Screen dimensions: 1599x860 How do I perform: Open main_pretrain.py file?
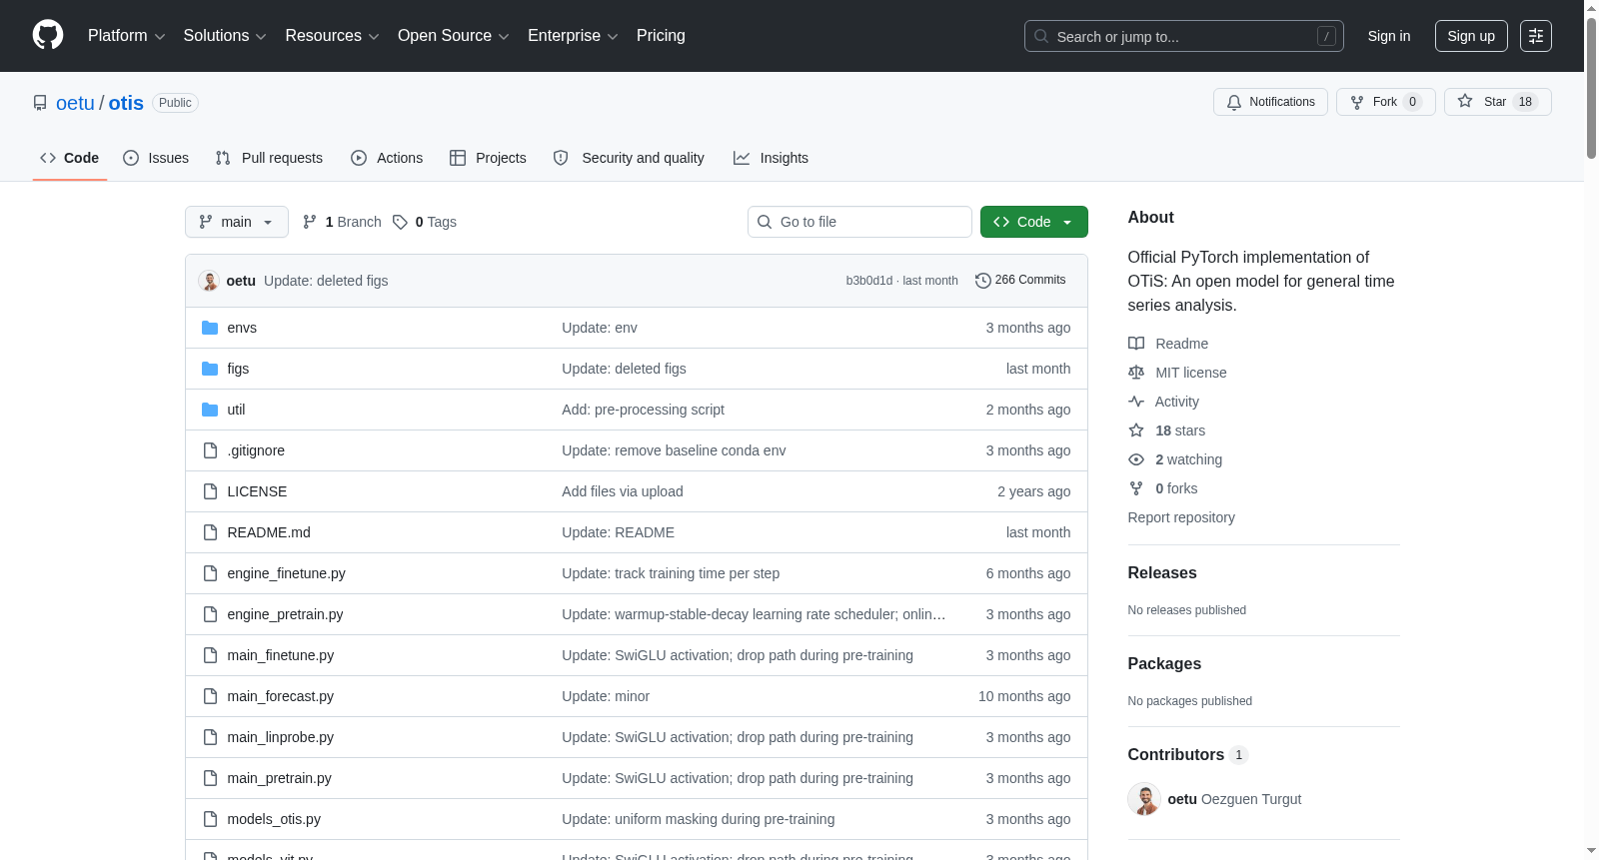pos(280,778)
